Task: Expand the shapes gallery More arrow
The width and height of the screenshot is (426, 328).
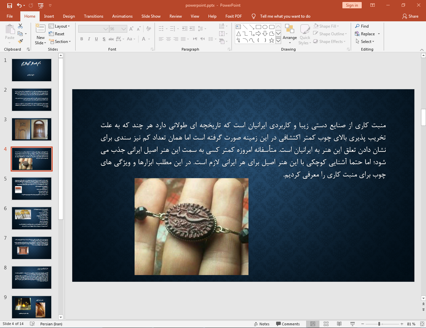Action: [278, 41]
